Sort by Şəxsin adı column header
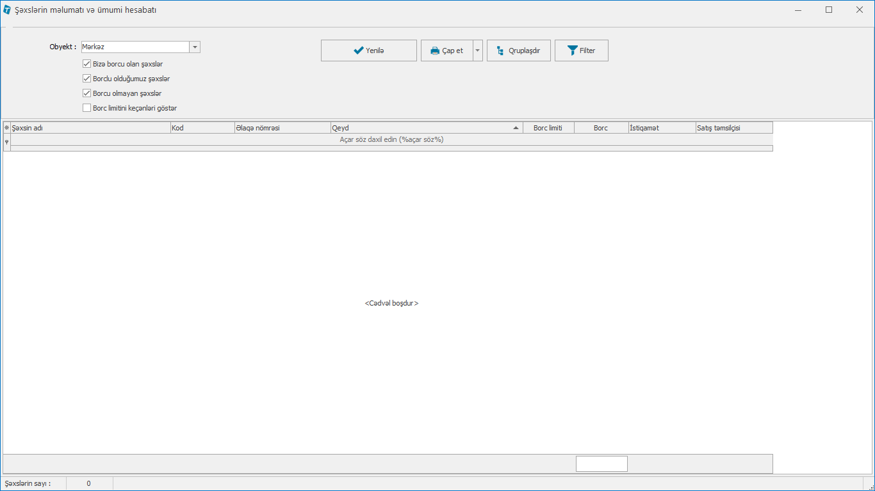 point(90,128)
